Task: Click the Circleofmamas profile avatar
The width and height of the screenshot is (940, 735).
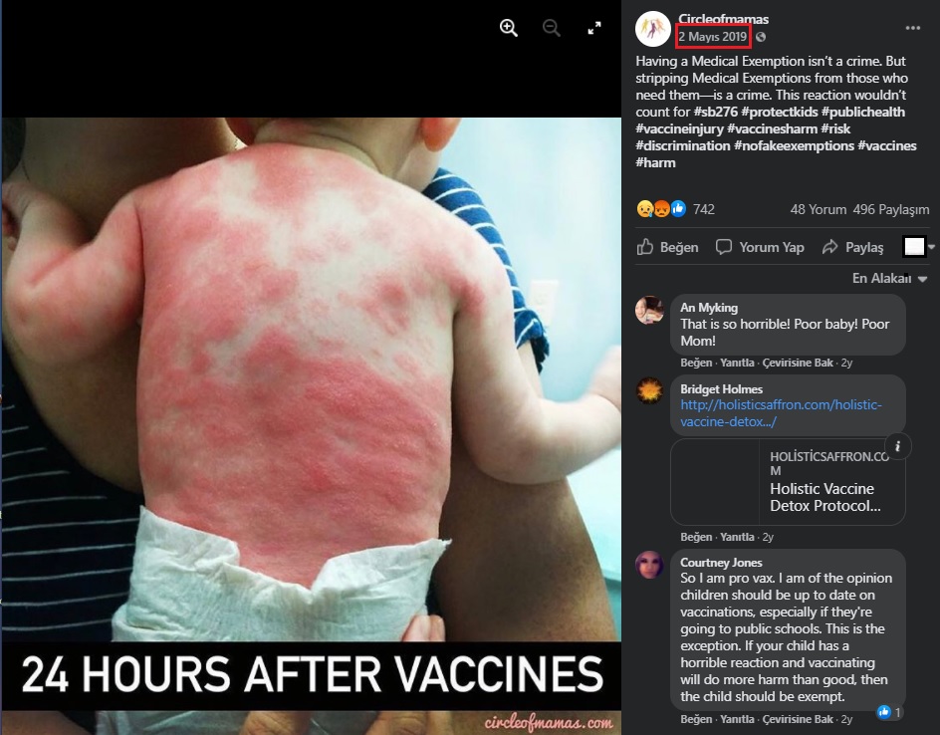Action: tap(652, 29)
